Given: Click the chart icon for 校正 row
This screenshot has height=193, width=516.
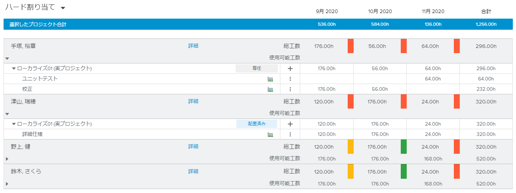Looking at the screenshot, I should pyautogui.click(x=270, y=89).
